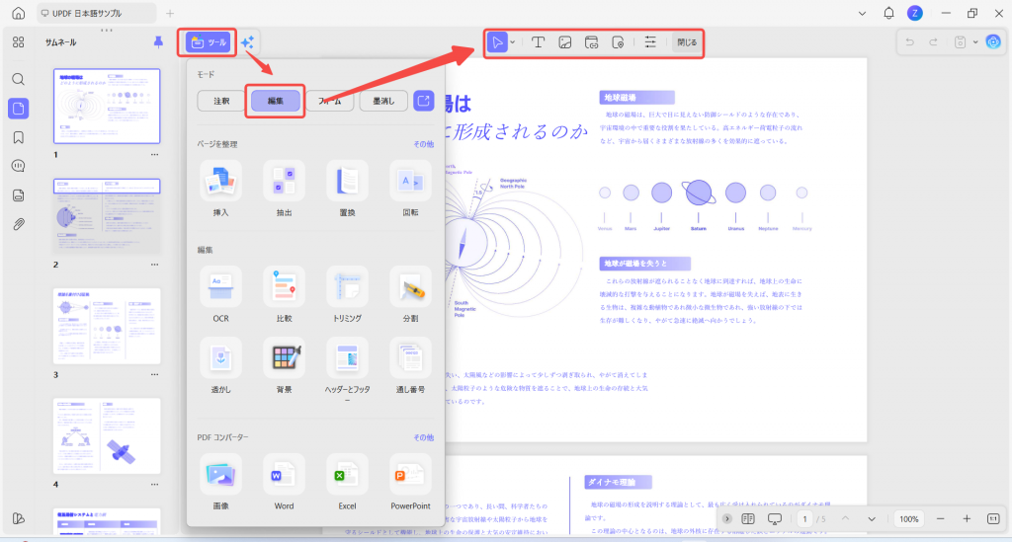The width and height of the screenshot is (1012, 542).
Task: Open the OCR tool
Action: [x=220, y=286]
